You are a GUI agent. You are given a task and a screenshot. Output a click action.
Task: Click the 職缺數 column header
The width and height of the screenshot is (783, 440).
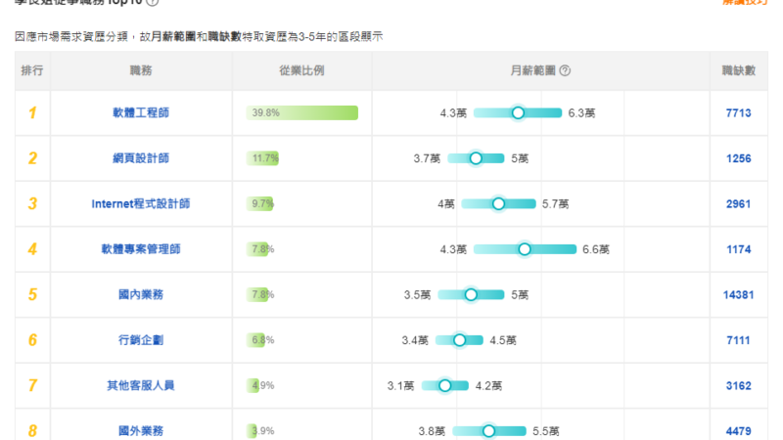click(738, 71)
